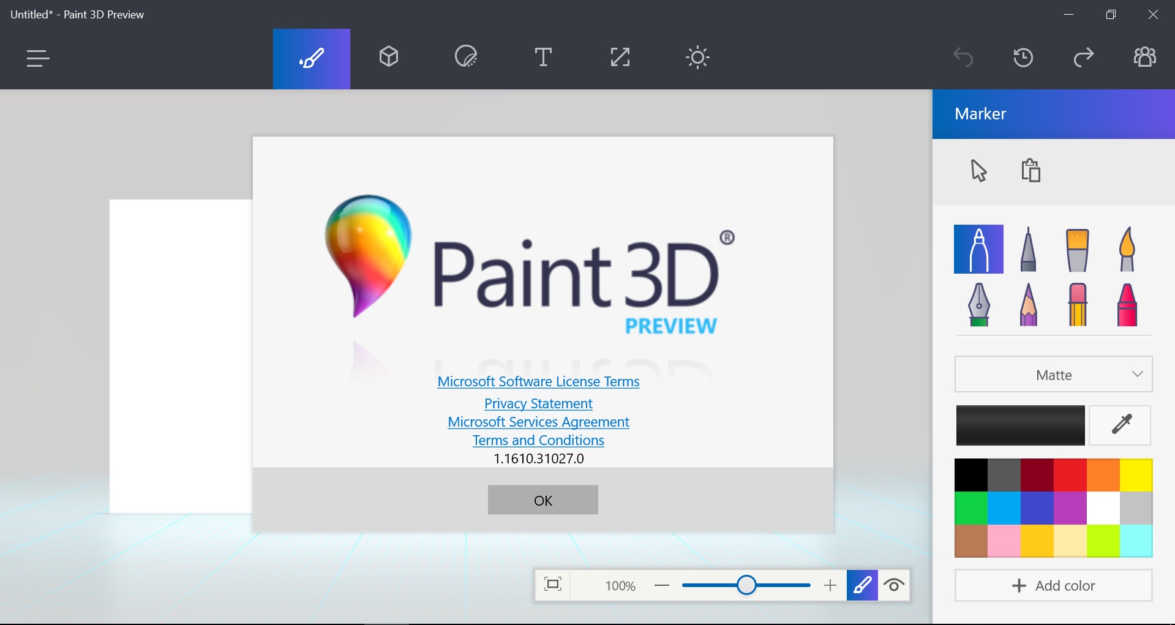Viewport: 1175px width, 625px height.
Task: Pick the brown swatch
Action: (x=971, y=541)
